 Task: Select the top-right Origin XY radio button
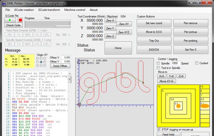click(x=45, y=58)
